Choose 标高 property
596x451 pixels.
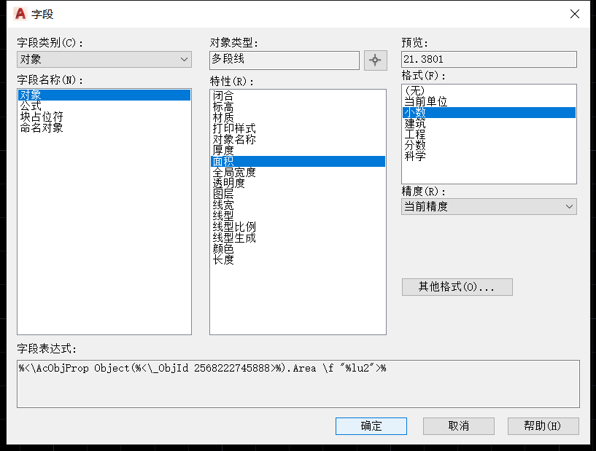point(298,106)
